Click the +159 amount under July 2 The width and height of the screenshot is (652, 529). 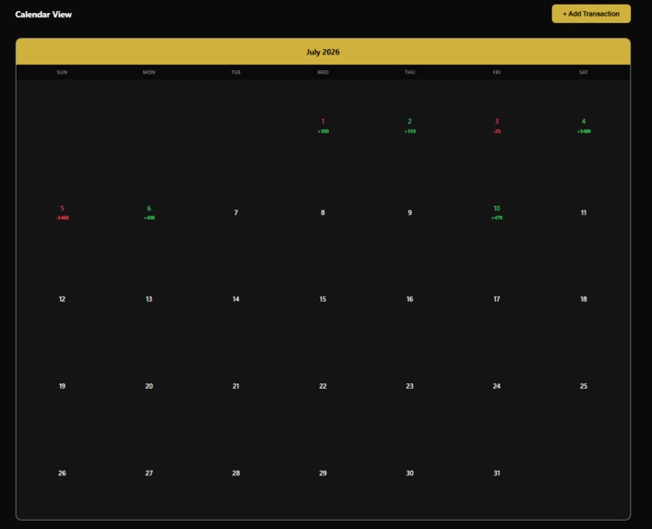(x=410, y=131)
